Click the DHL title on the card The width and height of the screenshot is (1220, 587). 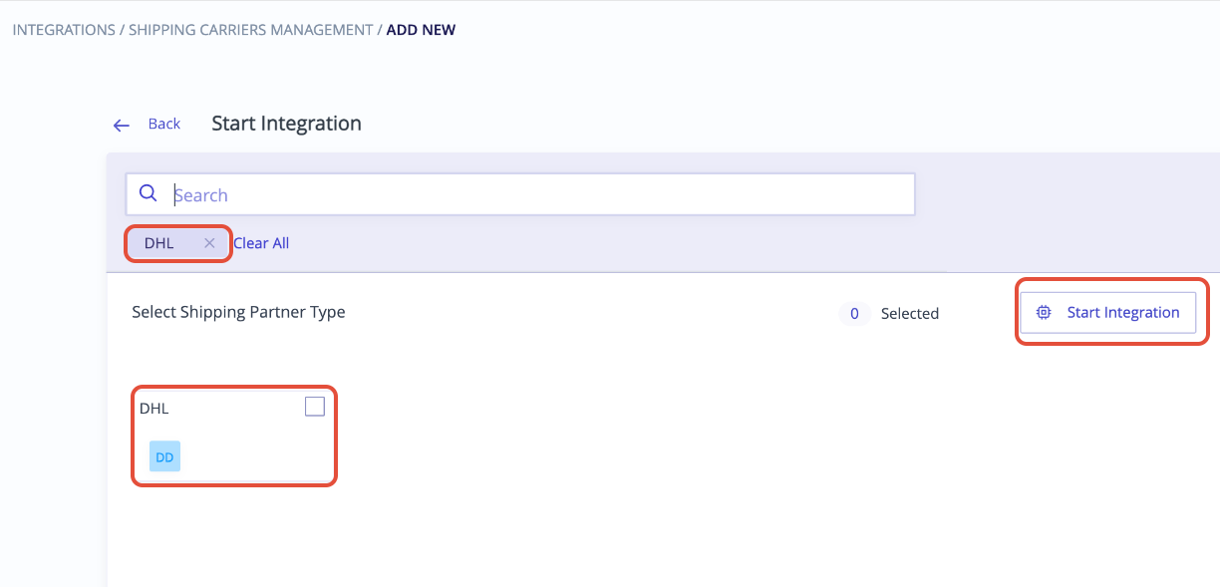coord(154,408)
